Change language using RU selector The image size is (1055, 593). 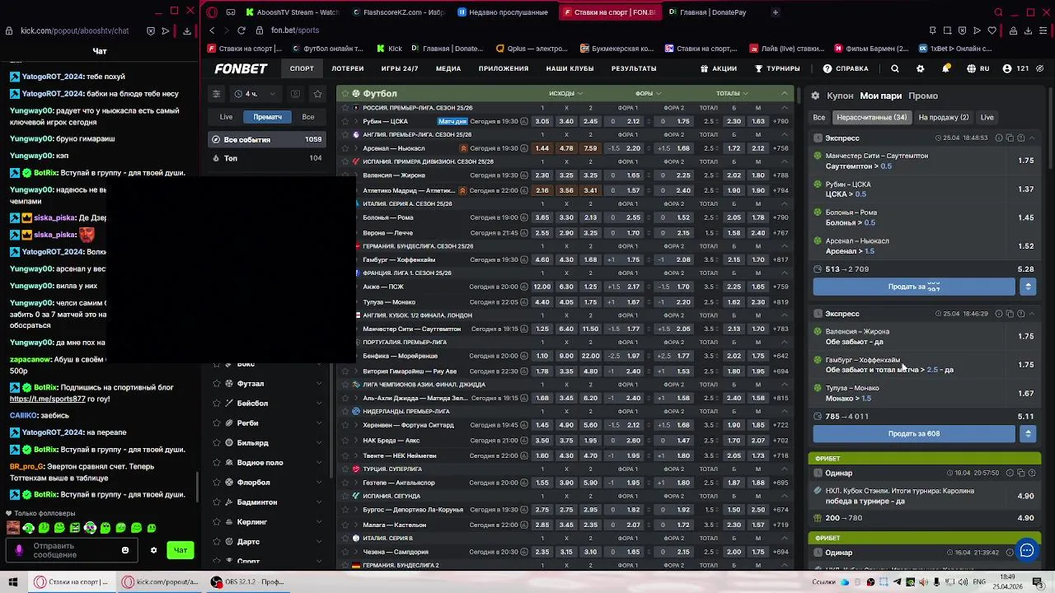click(978, 68)
